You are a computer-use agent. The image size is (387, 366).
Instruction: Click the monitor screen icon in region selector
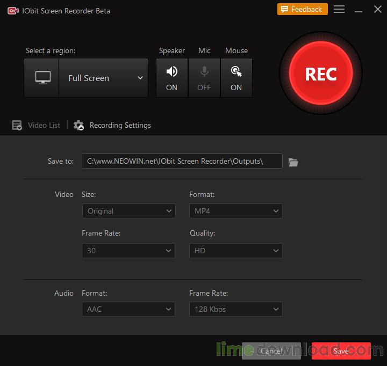[42, 78]
